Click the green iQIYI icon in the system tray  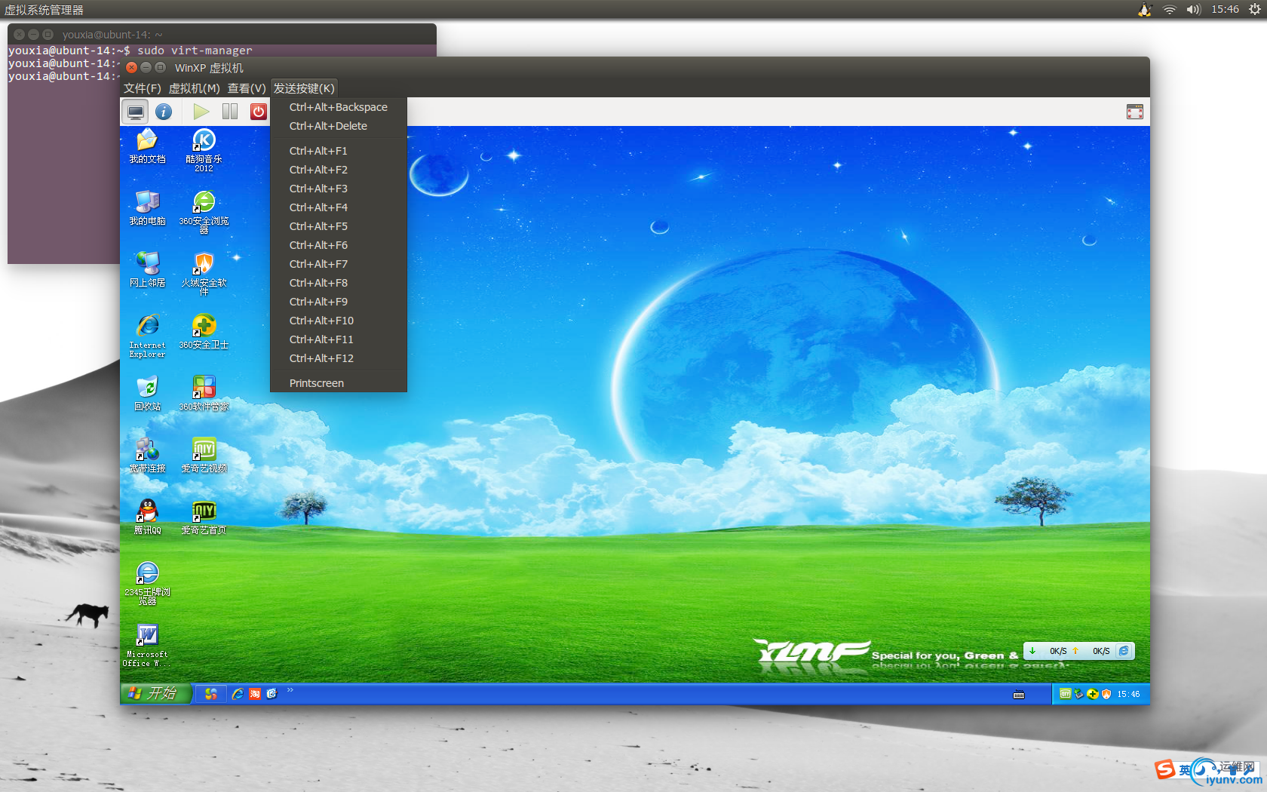coord(1065,694)
